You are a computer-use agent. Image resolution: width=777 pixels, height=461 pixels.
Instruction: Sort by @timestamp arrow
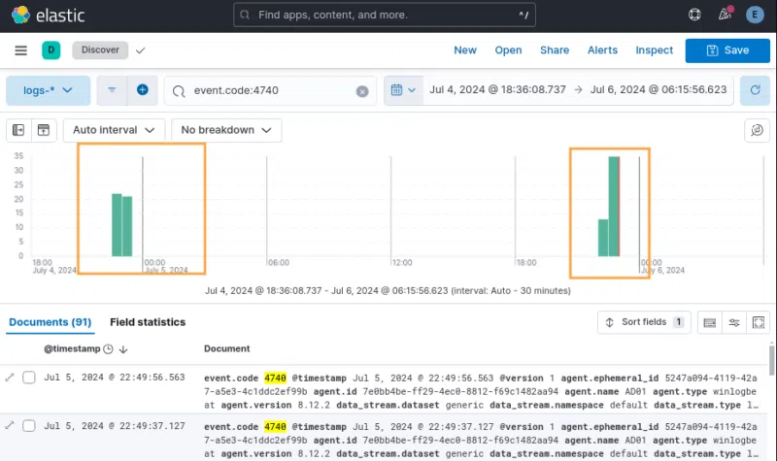123,349
